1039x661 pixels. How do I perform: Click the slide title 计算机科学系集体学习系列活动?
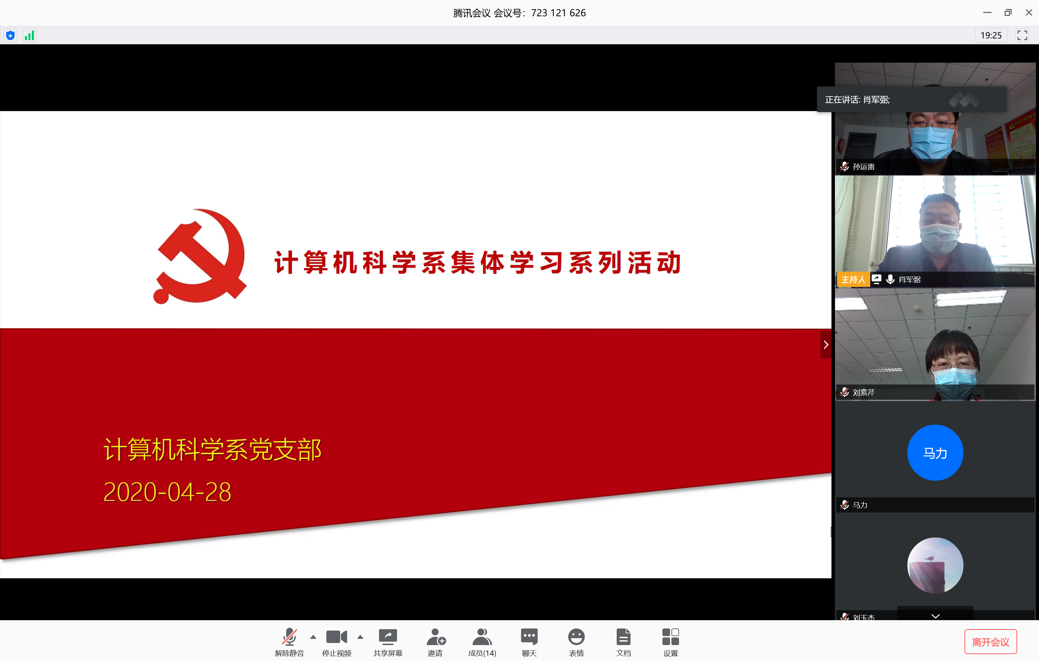coord(478,262)
